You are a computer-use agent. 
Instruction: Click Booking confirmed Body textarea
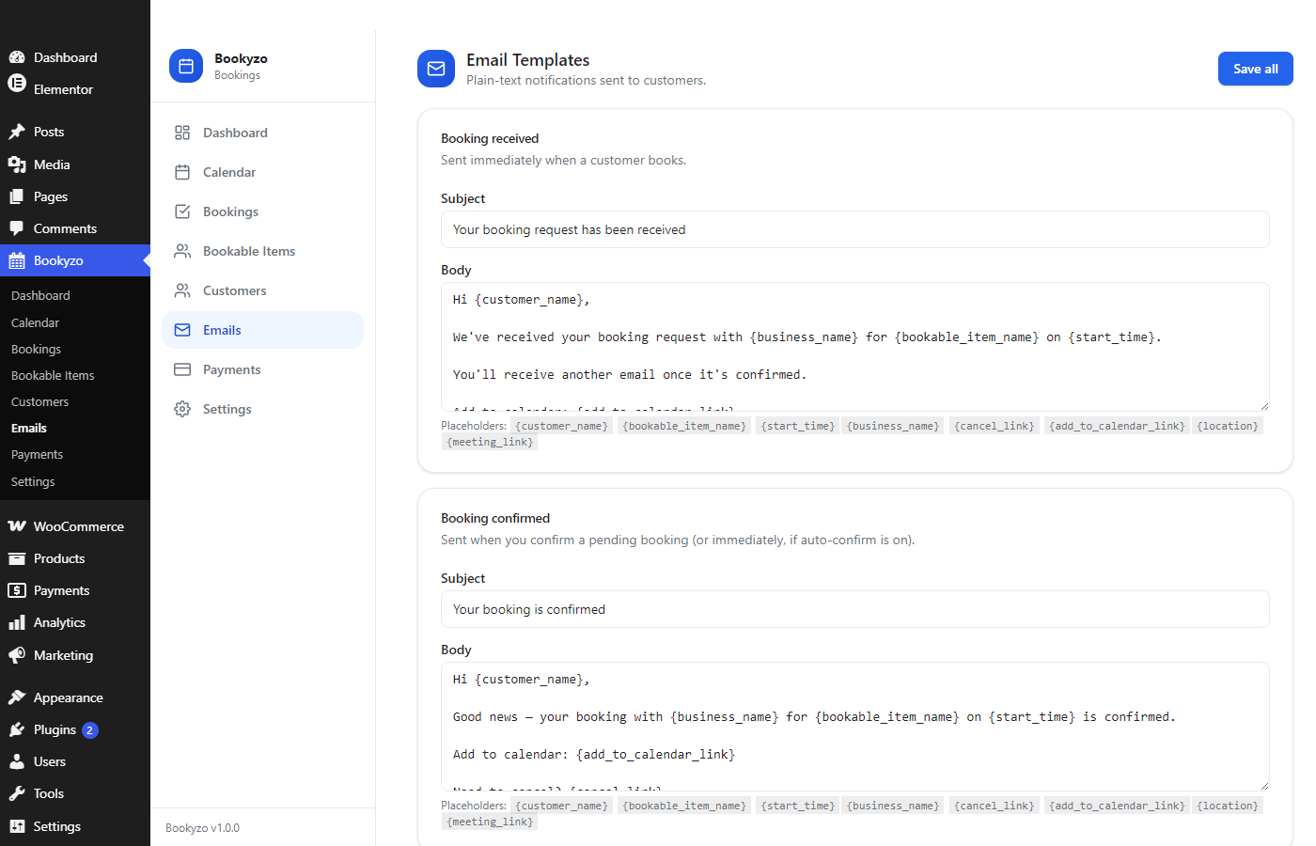(x=854, y=727)
